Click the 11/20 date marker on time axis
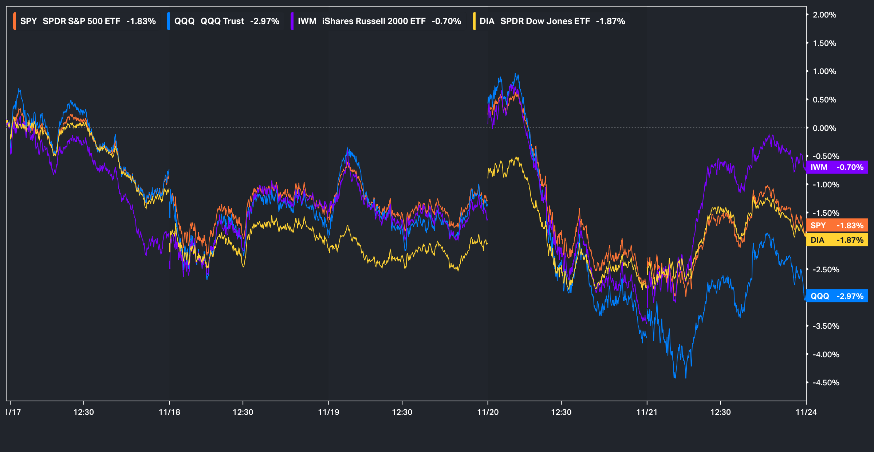 tap(488, 412)
